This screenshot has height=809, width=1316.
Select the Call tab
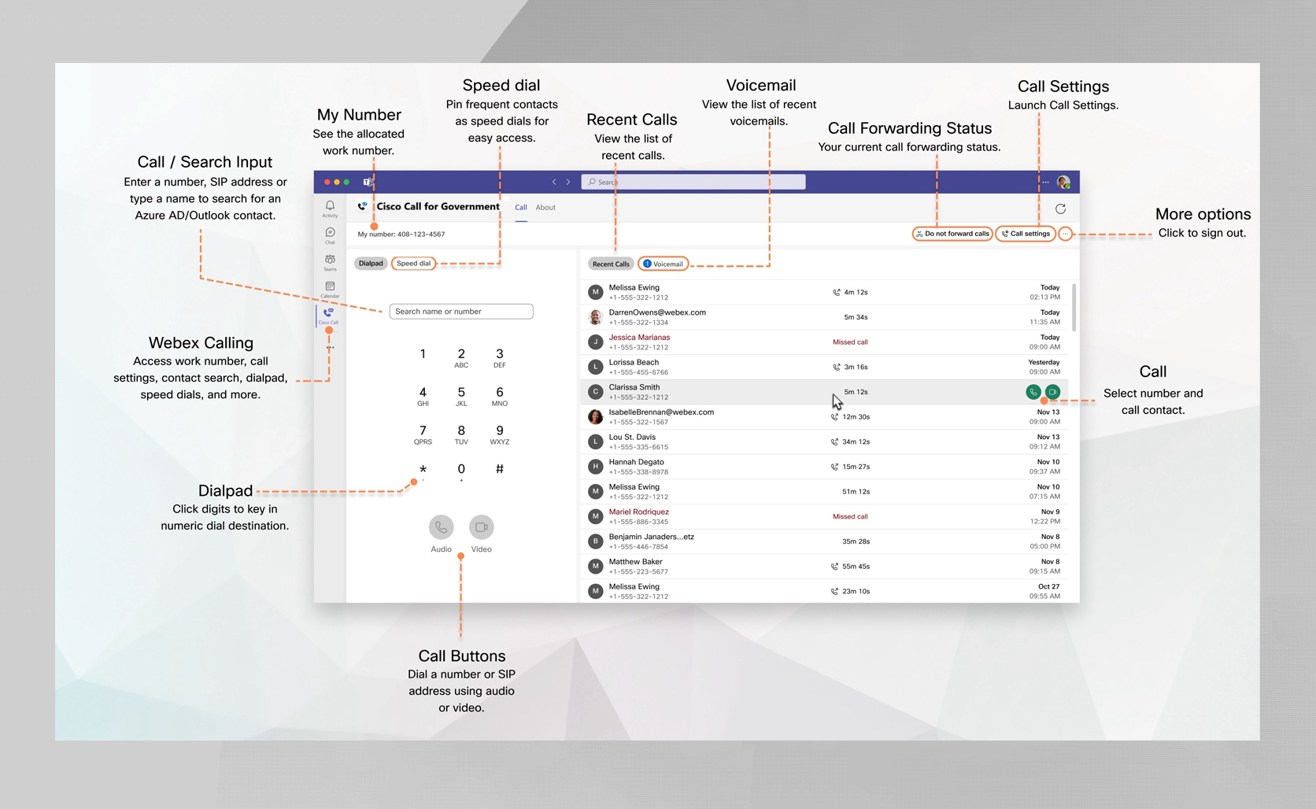(521, 208)
